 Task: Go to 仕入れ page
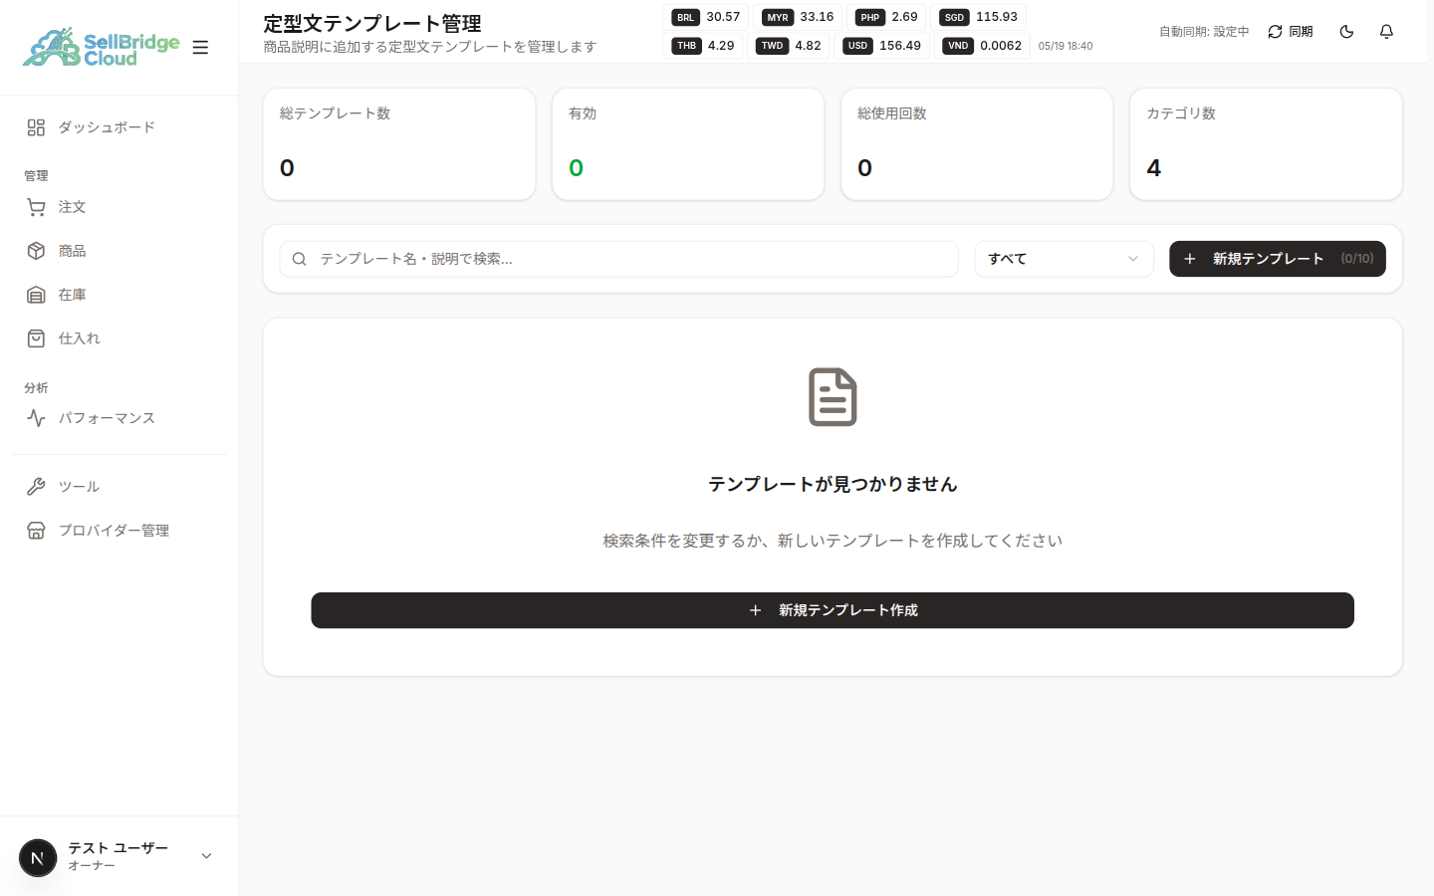(x=119, y=338)
